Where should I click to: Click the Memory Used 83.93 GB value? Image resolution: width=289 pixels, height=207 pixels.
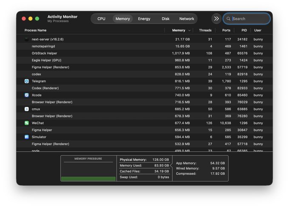161,165
